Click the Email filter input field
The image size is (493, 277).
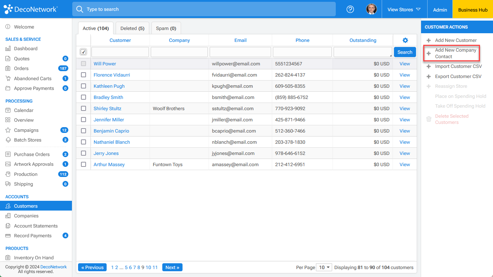(240, 52)
